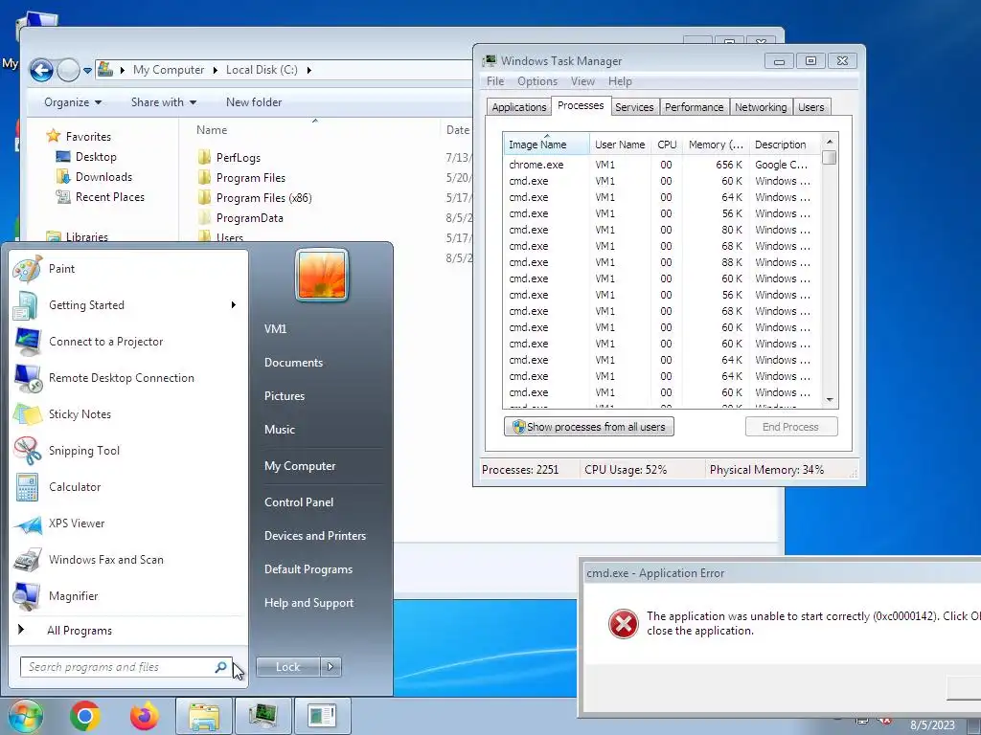Switch to Task Manager taskbar button
Viewport: 981px width, 735px height.
point(262,716)
